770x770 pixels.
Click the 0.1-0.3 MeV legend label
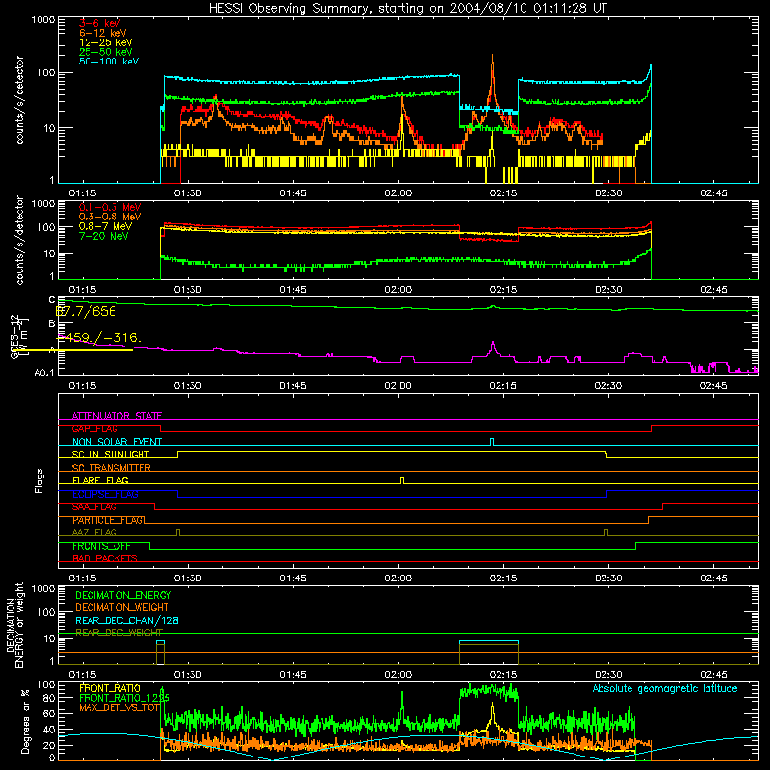click(x=110, y=207)
